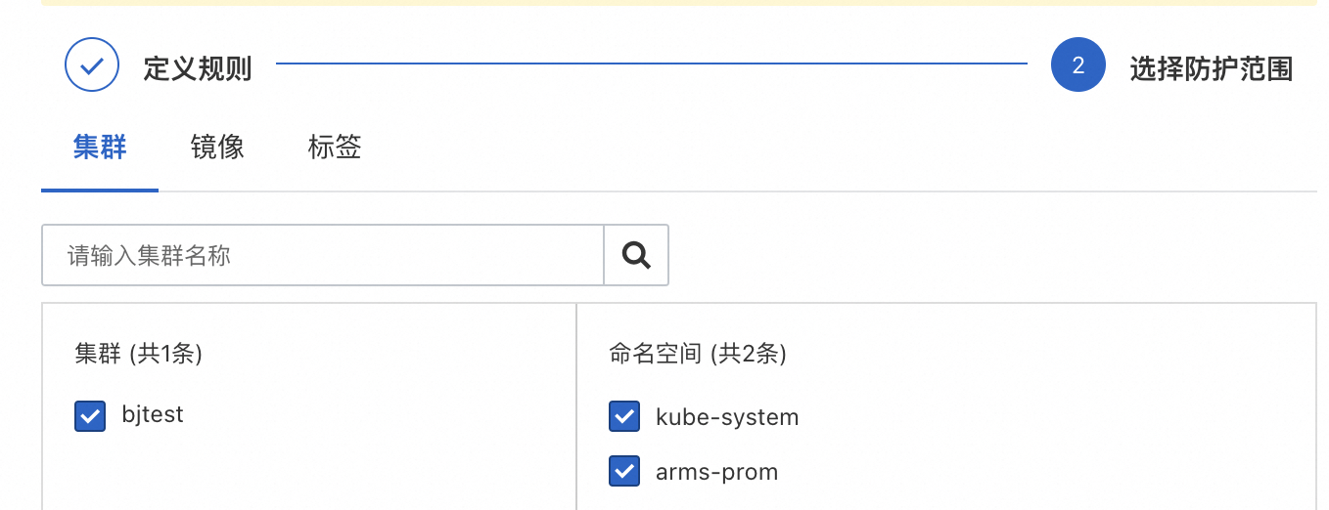This screenshot has height=510, width=1329.
Task: Click the step 2 numbered circle
Action: (1077, 65)
